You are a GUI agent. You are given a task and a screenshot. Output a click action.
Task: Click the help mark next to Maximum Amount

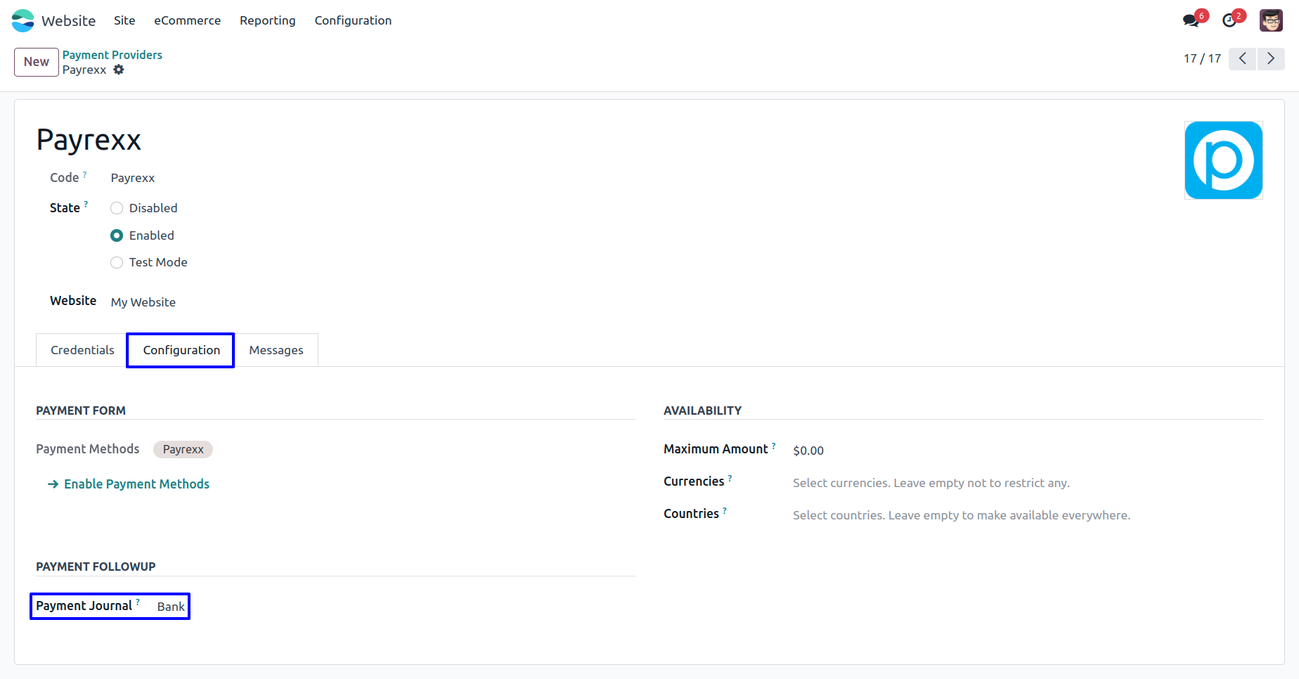(x=774, y=445)
